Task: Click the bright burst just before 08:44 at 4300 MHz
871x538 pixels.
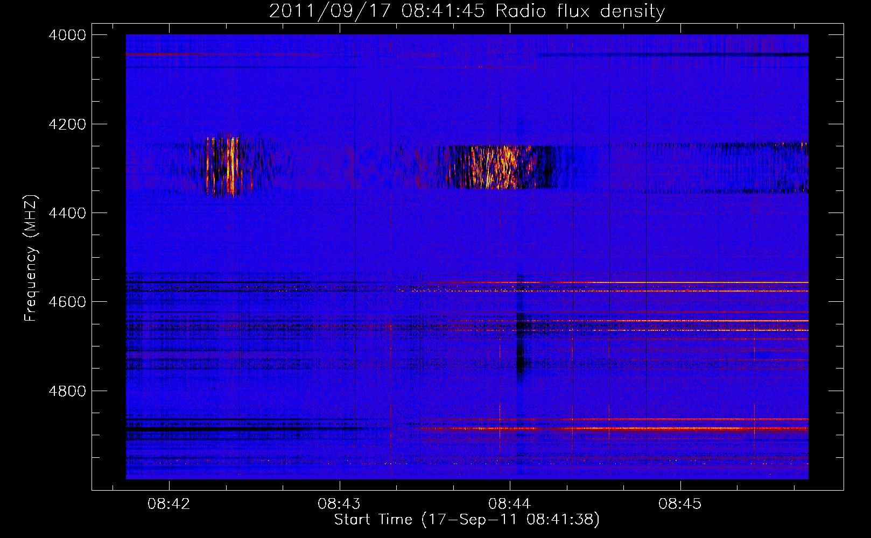Action: 500,167
